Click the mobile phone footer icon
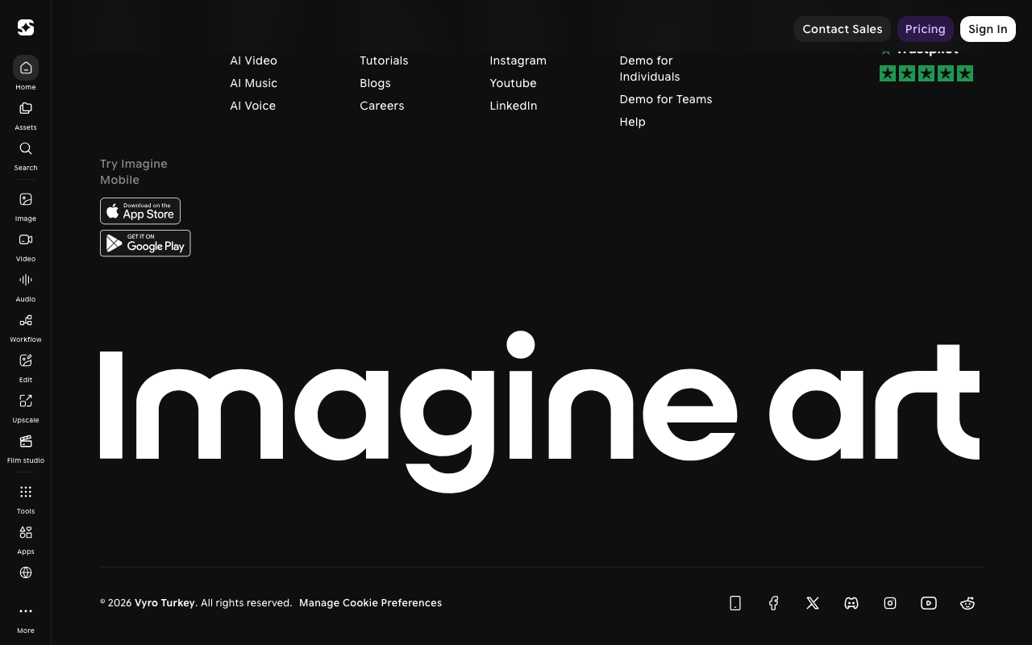The image size is (1032, 645). pos(735,603)
